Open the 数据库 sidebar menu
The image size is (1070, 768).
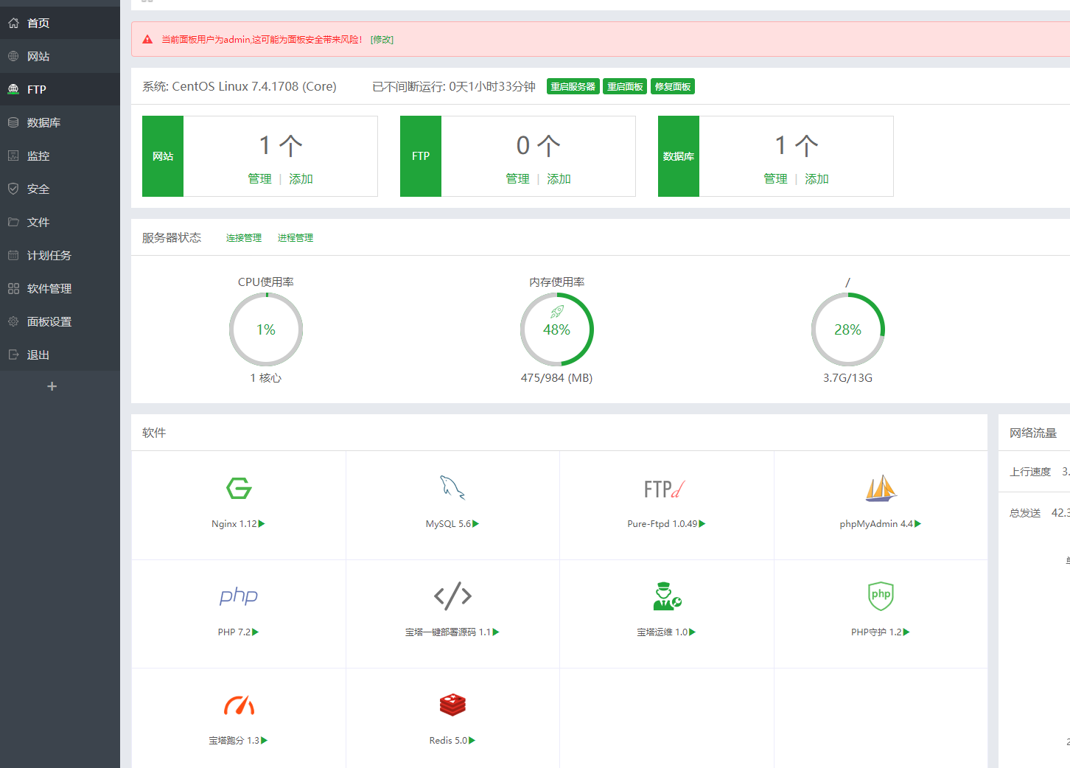click(60, 122)
